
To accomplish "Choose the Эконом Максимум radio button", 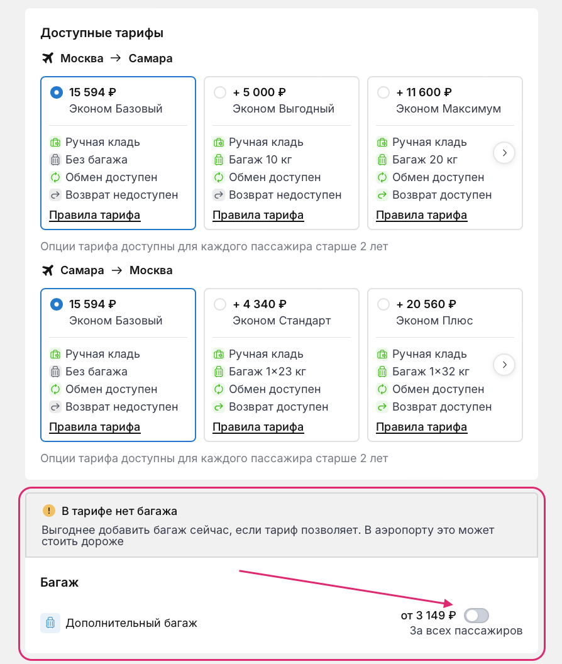I will coord(383,92).
